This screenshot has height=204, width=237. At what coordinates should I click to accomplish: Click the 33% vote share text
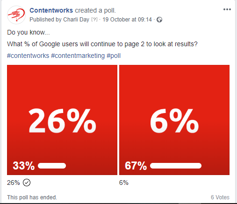tap(24, 166)
